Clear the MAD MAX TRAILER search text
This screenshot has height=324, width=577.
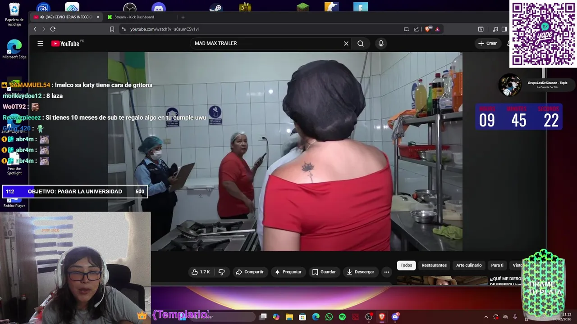click(346, 44)
